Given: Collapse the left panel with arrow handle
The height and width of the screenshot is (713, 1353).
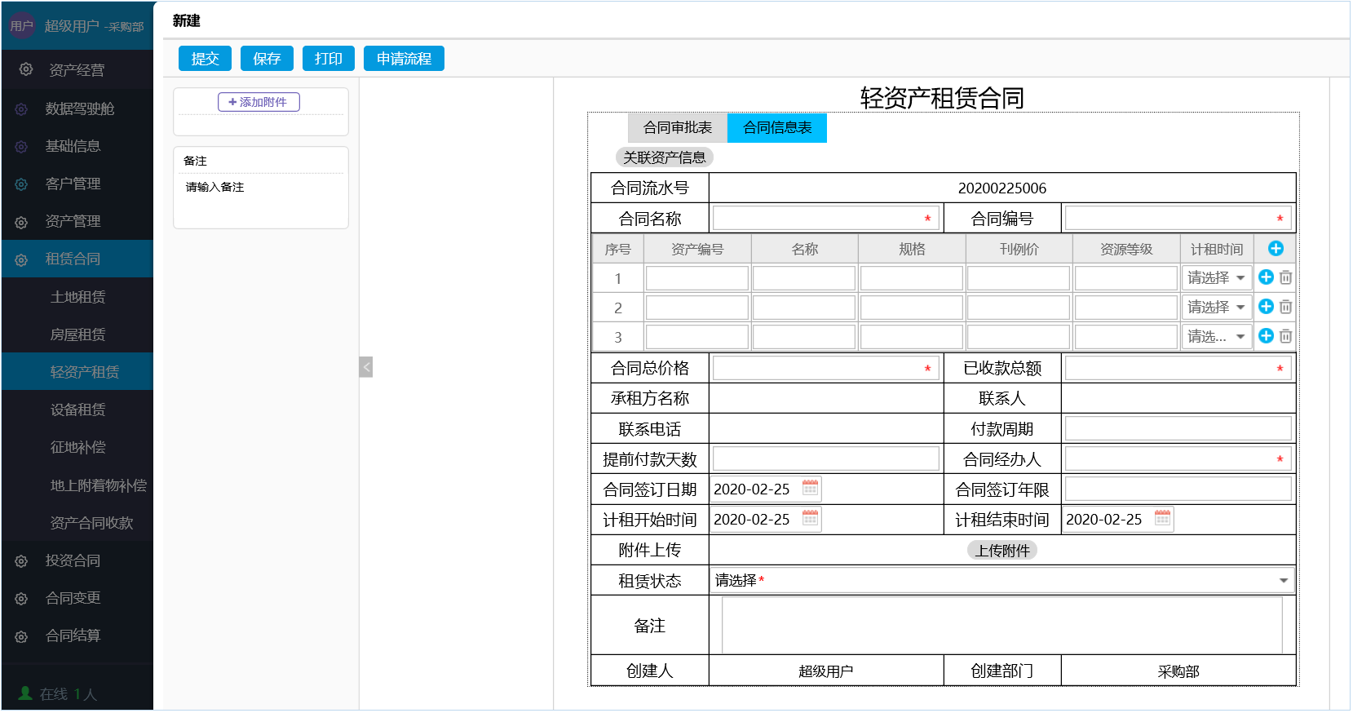Looking at the screenshot, I should [x=366, y=367].
